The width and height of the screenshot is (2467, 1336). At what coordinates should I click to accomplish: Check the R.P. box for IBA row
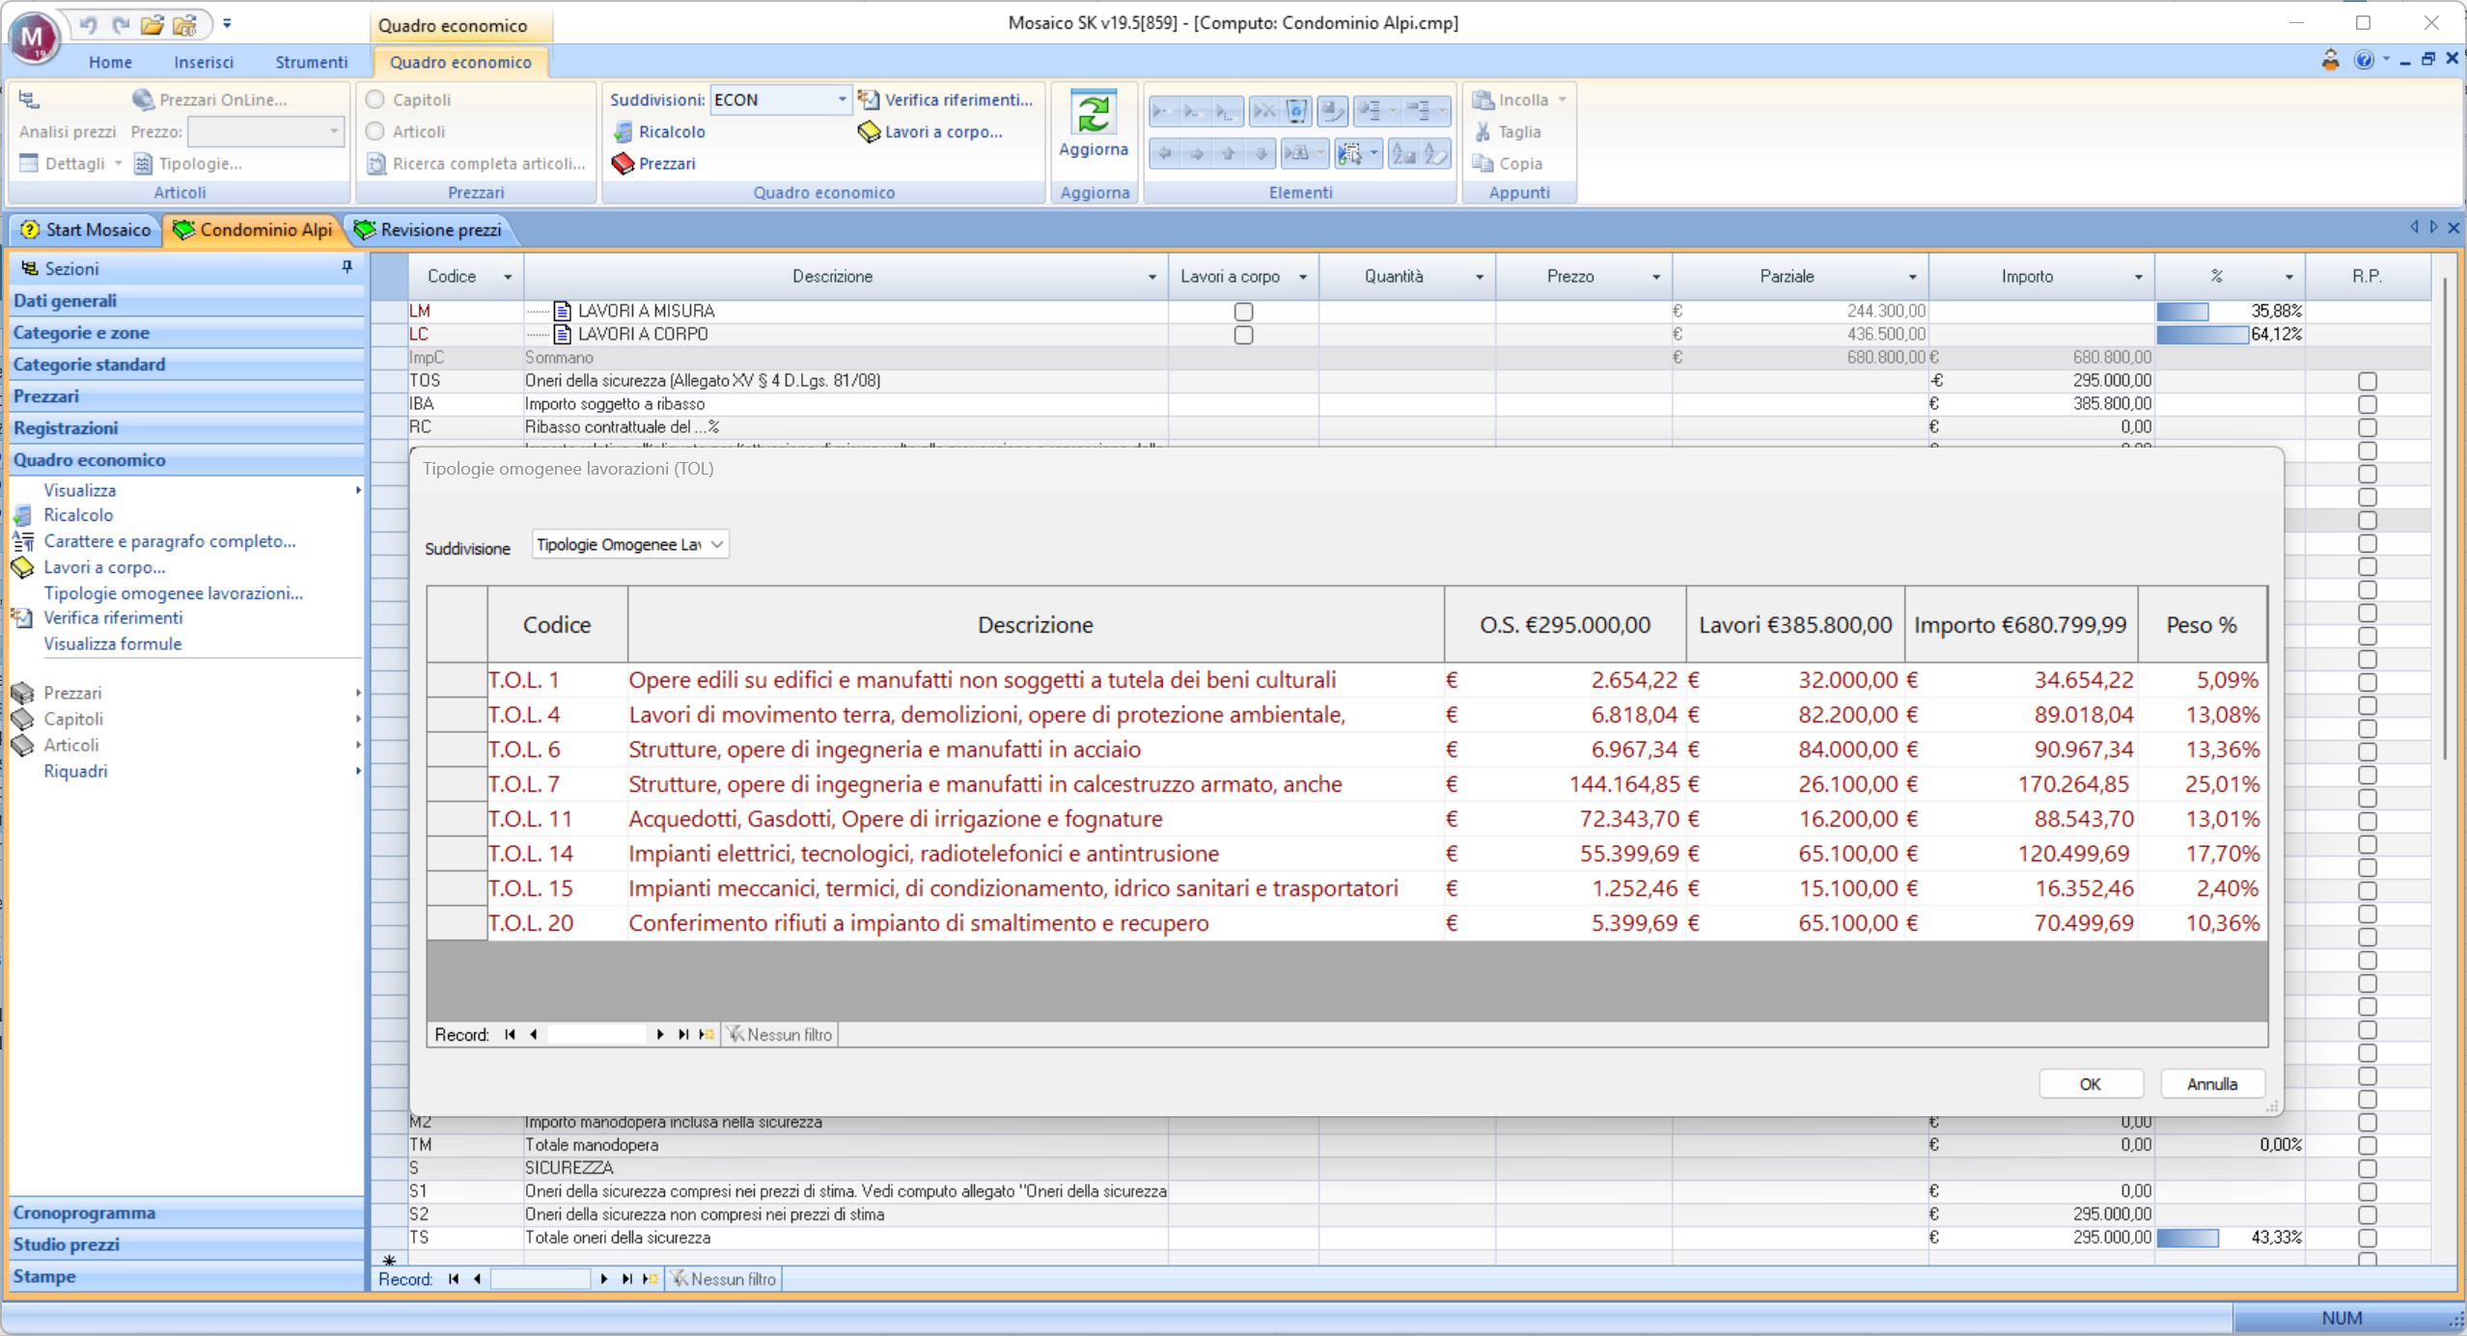(x=2367, y=404)
